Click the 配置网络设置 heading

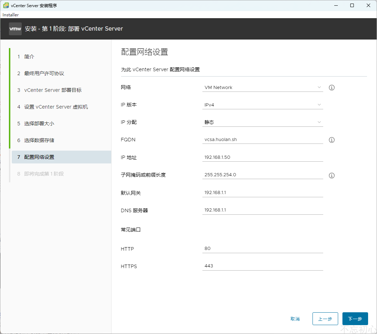pyautogui.click(x=145, y=52)
